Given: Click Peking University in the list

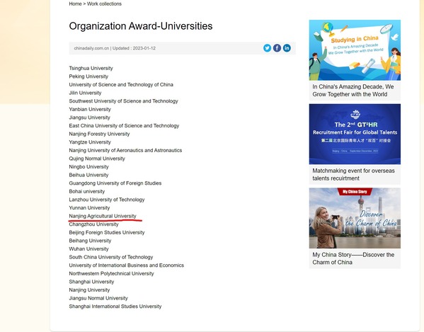Looking at the screenshot, I should click(88, 76).
